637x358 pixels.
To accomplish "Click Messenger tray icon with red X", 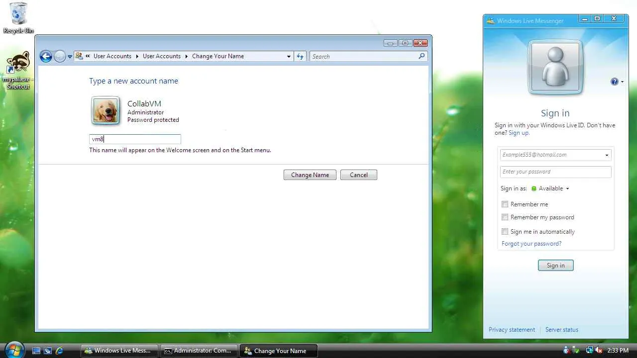I will (x=566, y=351).
